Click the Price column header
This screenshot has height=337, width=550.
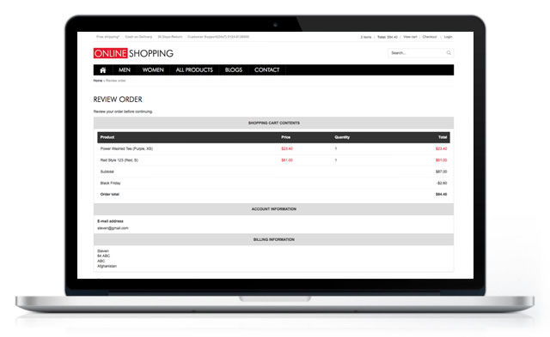click(286, 137)
